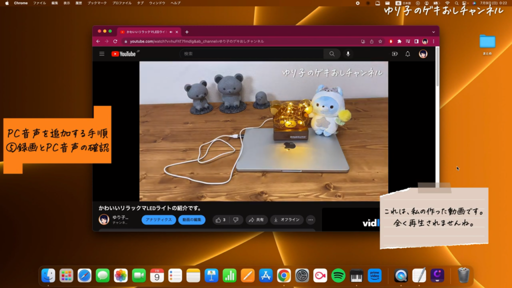Open Finder from the Dock
The height and width of the screenshot is (288, 512).
[48, 275]
